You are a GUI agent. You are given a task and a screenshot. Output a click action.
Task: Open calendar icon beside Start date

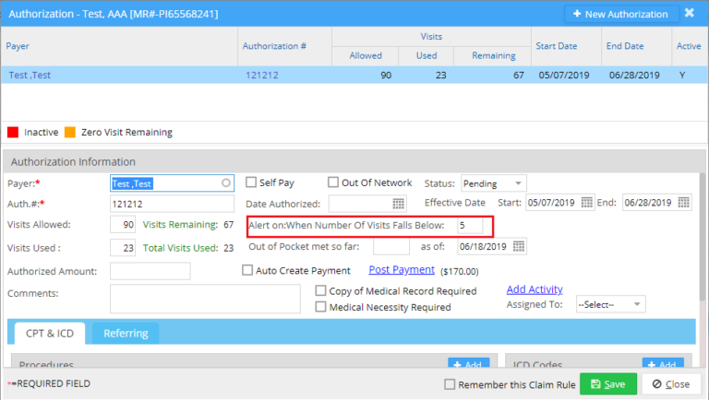click(587, 203)
